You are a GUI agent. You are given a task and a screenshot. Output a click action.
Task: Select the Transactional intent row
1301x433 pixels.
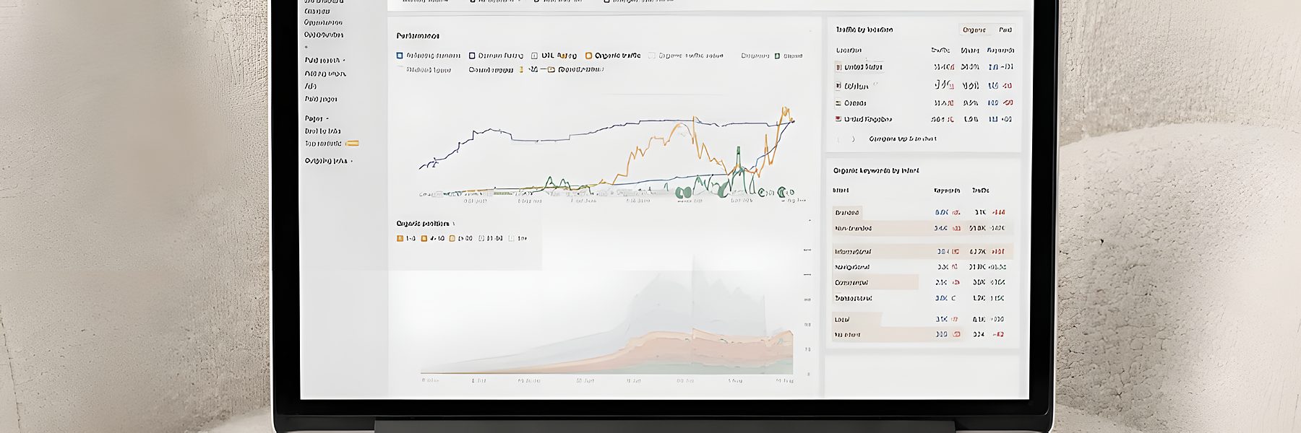pos(922,298)
